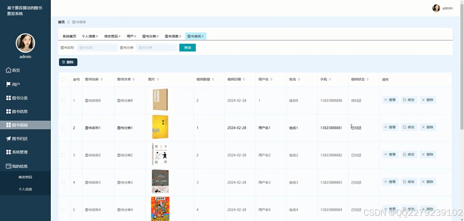This screenshot has width=464, height=221.
Task: Click the X icon on row 3's 删除 button
Action: pyautogui.click(x=424, y=154)
